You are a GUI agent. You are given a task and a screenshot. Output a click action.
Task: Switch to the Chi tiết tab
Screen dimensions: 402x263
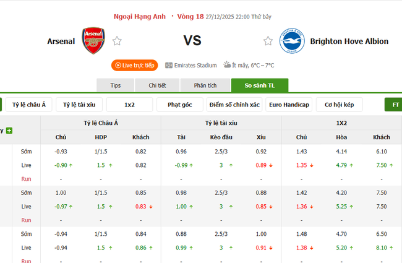pyautogui.click(x=157, y=85)
